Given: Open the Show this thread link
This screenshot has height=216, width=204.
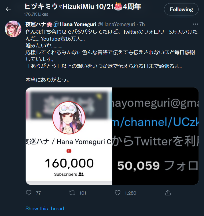Looking at the screenshot, I should 45,208.
